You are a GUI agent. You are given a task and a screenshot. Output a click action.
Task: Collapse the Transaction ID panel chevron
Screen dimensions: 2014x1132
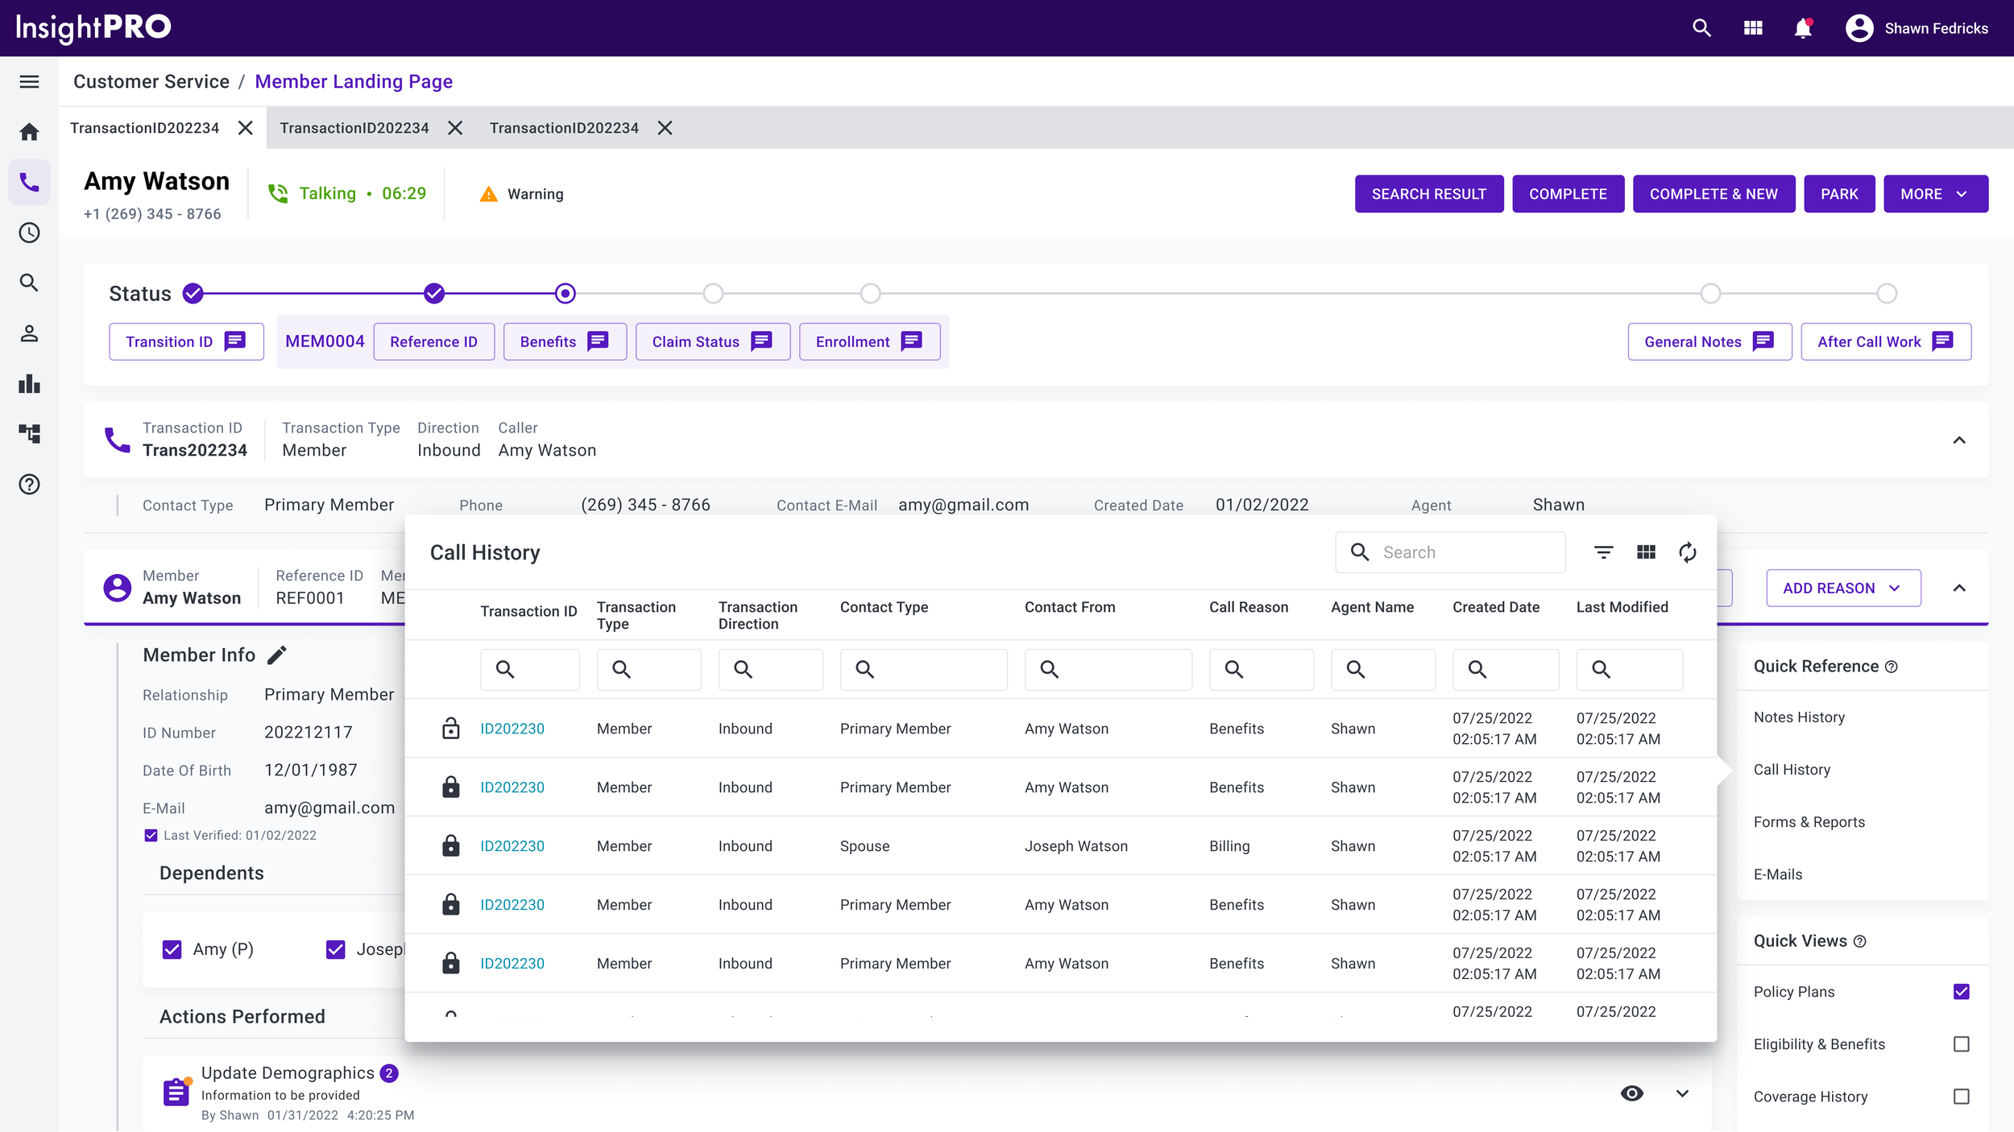(x=1959, y=440)
